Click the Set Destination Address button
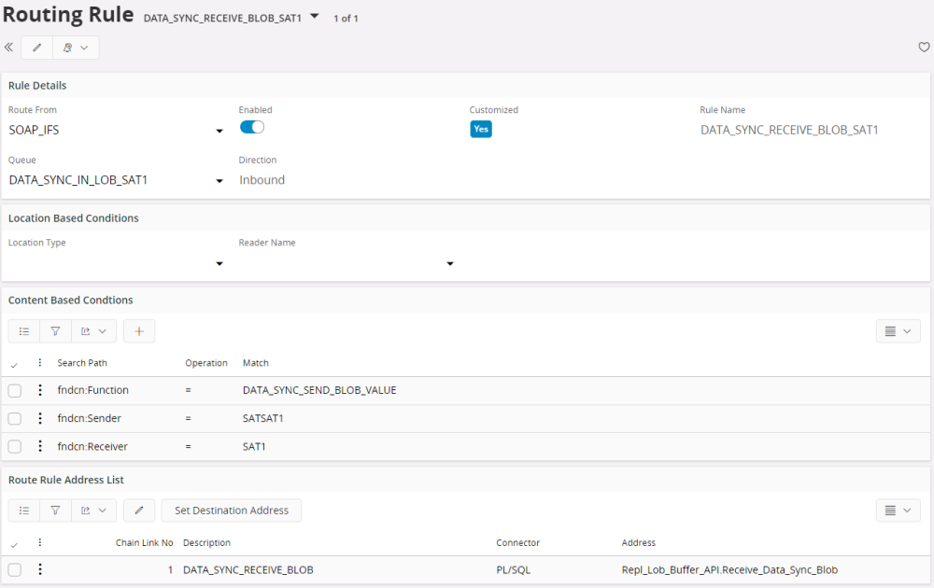 click(232, 511)
